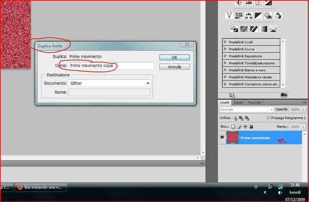Click the disabled Nome field
The image size is (309, 202).
tap(109, 92)
